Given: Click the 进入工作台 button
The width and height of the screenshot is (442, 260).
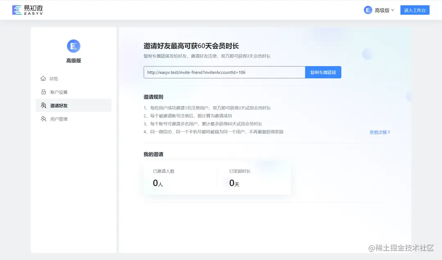Looking at the screenshot, I should pyautogui.click(x=415, y=10).
